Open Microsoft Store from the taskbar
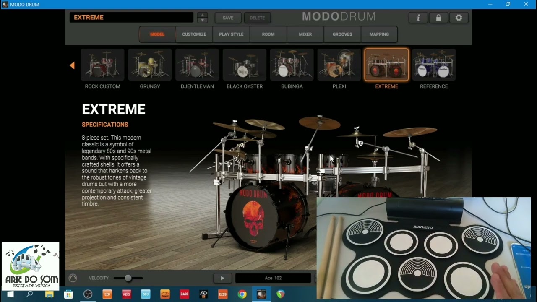The image size is (537, 302). [68, 294]
